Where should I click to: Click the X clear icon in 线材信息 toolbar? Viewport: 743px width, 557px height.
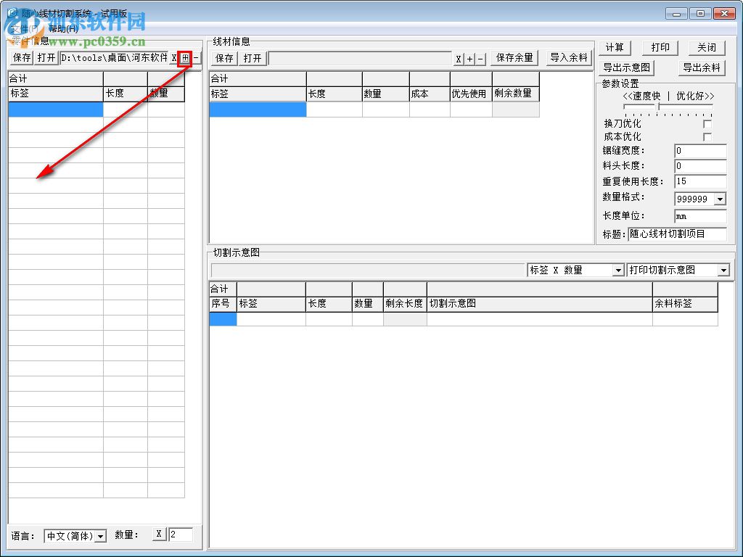(459, 59)
